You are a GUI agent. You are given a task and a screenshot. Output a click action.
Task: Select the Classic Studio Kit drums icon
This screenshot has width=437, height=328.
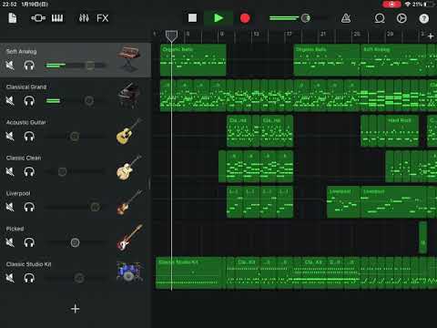[x=129, y=272]
